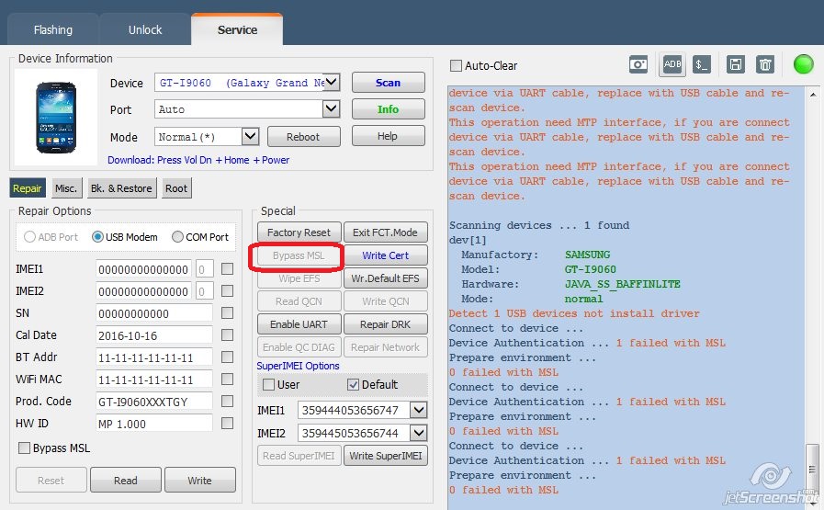The width and height of the screenshot is (824, 510).
Task: Click the Wipe EFS button
Action: pyautogui.click(x=299, y=278)
